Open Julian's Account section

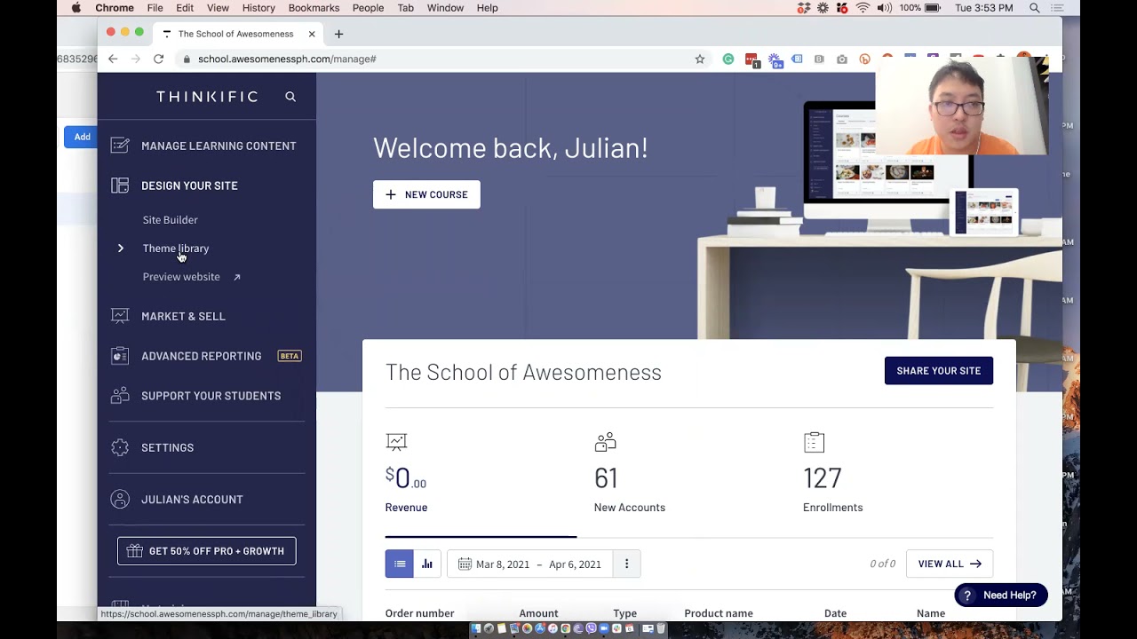point(192,499)
